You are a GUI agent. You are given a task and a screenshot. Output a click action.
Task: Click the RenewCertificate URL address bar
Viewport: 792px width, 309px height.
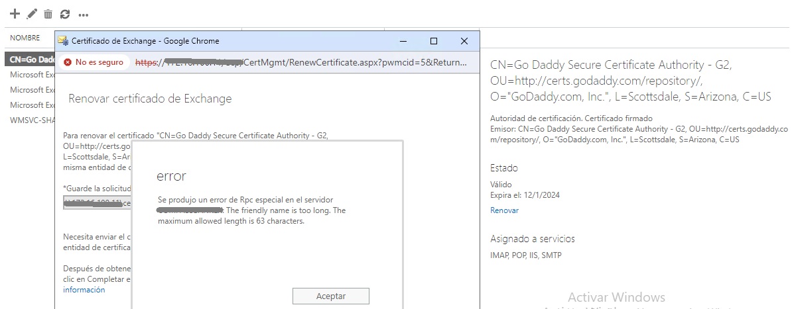coord(300,62)
